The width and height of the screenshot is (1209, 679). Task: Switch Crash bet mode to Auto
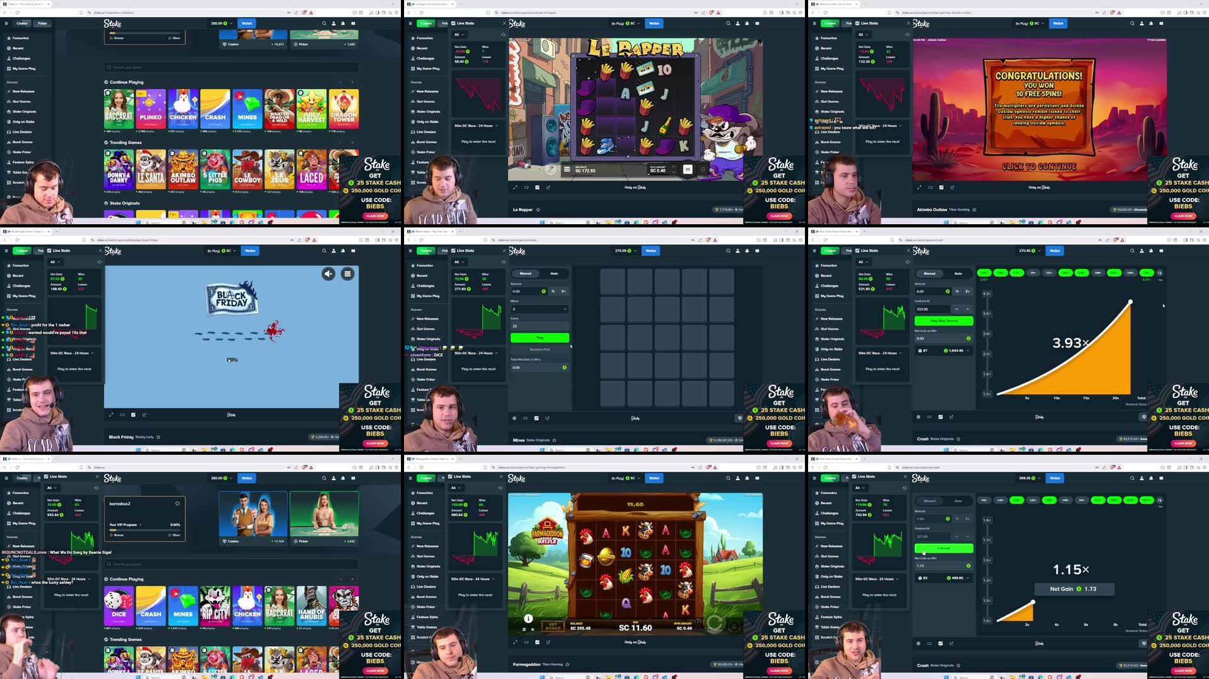tap(958, 273)
